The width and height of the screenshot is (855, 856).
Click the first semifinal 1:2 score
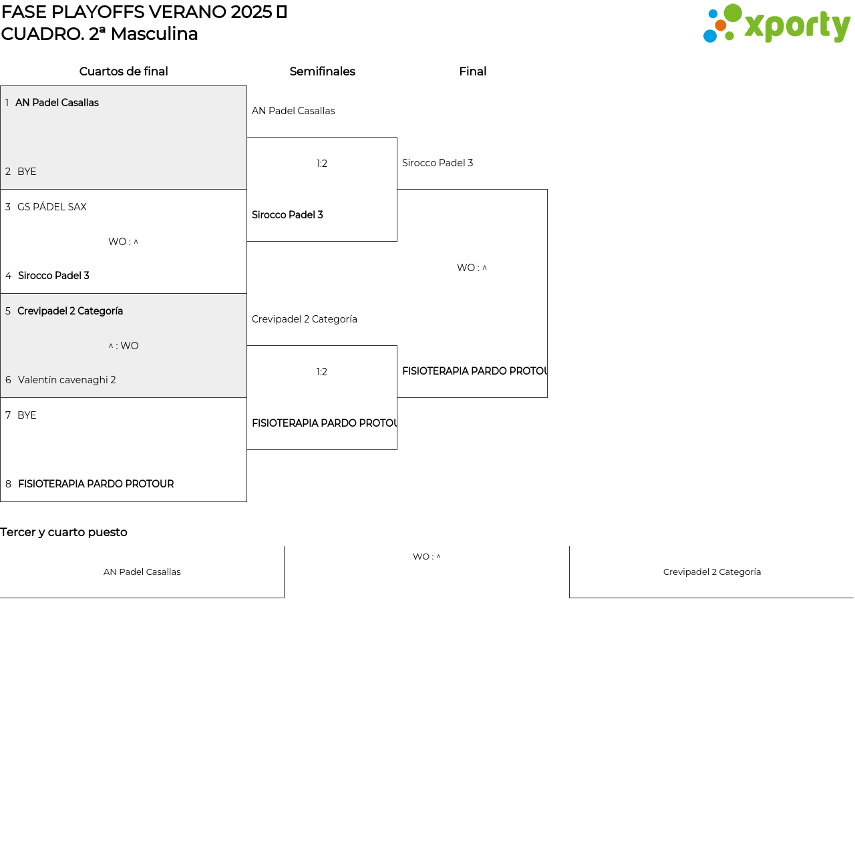click(x=322, y=164)
